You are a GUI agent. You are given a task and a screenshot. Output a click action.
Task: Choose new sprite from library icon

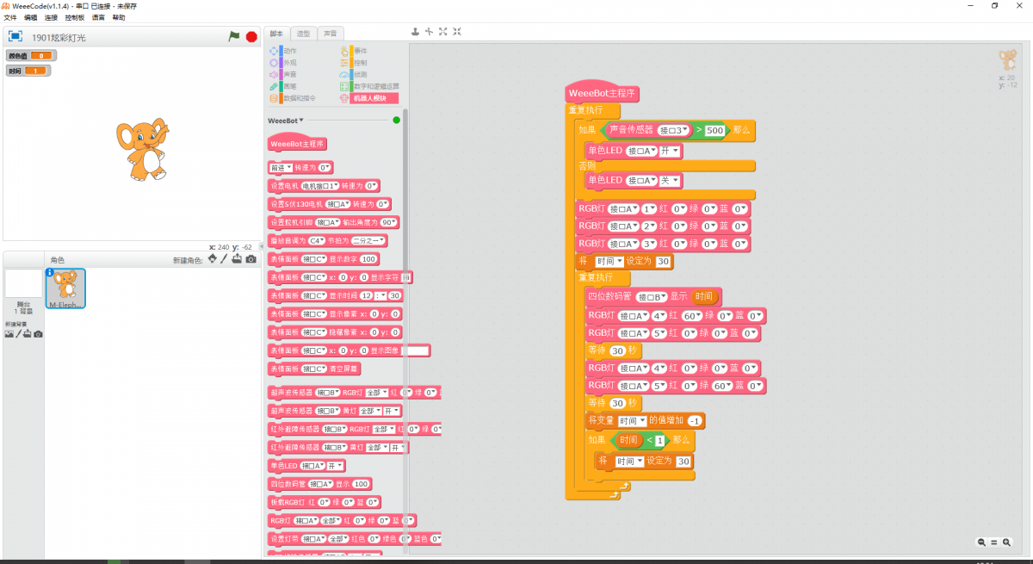click(213, 259)
